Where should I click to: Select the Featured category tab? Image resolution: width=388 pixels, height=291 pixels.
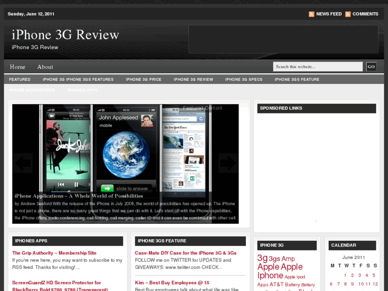click(x=20, y=80)
